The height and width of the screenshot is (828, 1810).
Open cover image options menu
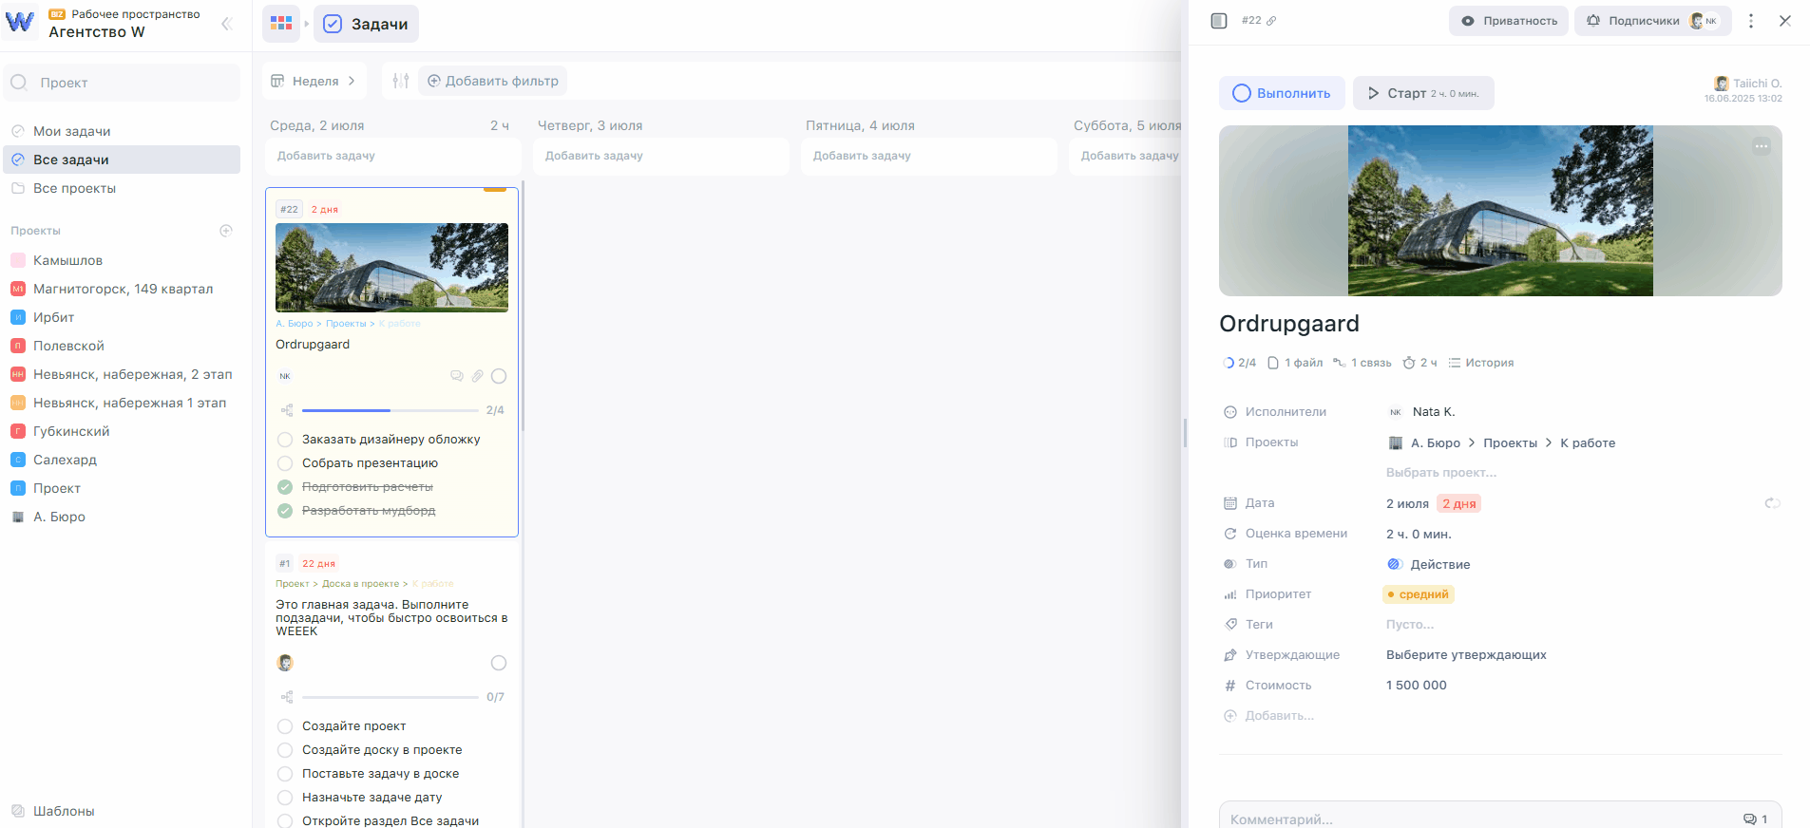pyautogui.click(x=1762, y=146)
